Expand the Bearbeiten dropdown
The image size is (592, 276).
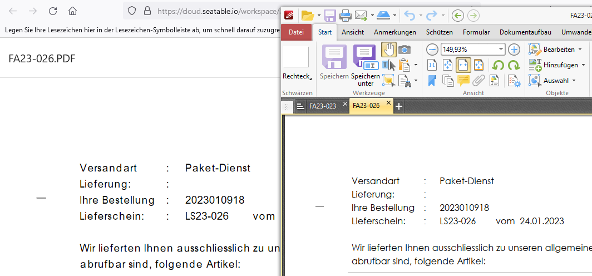[580, 50]
